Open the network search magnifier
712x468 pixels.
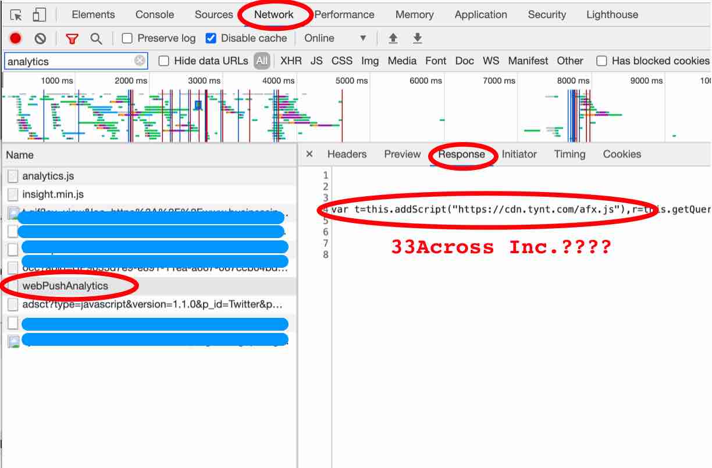click(x=96, y=38)
